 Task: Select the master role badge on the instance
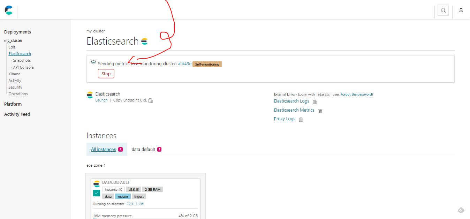click(123, 196)
